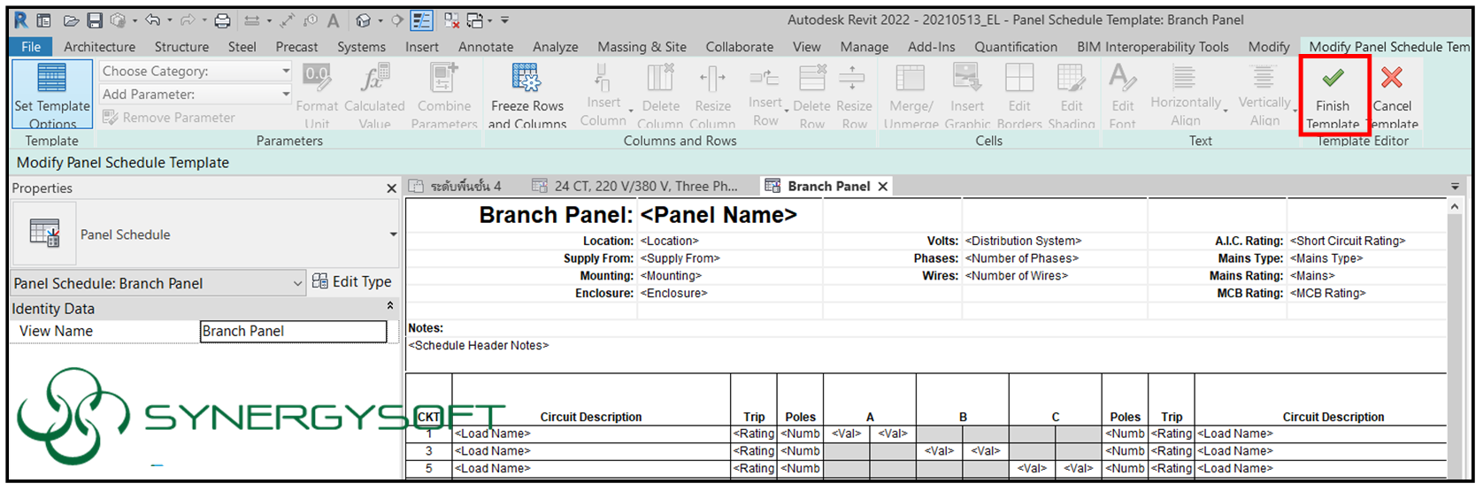Click the Remove Parameter button
1483x491 pixels.
click(x=168, y=118)
